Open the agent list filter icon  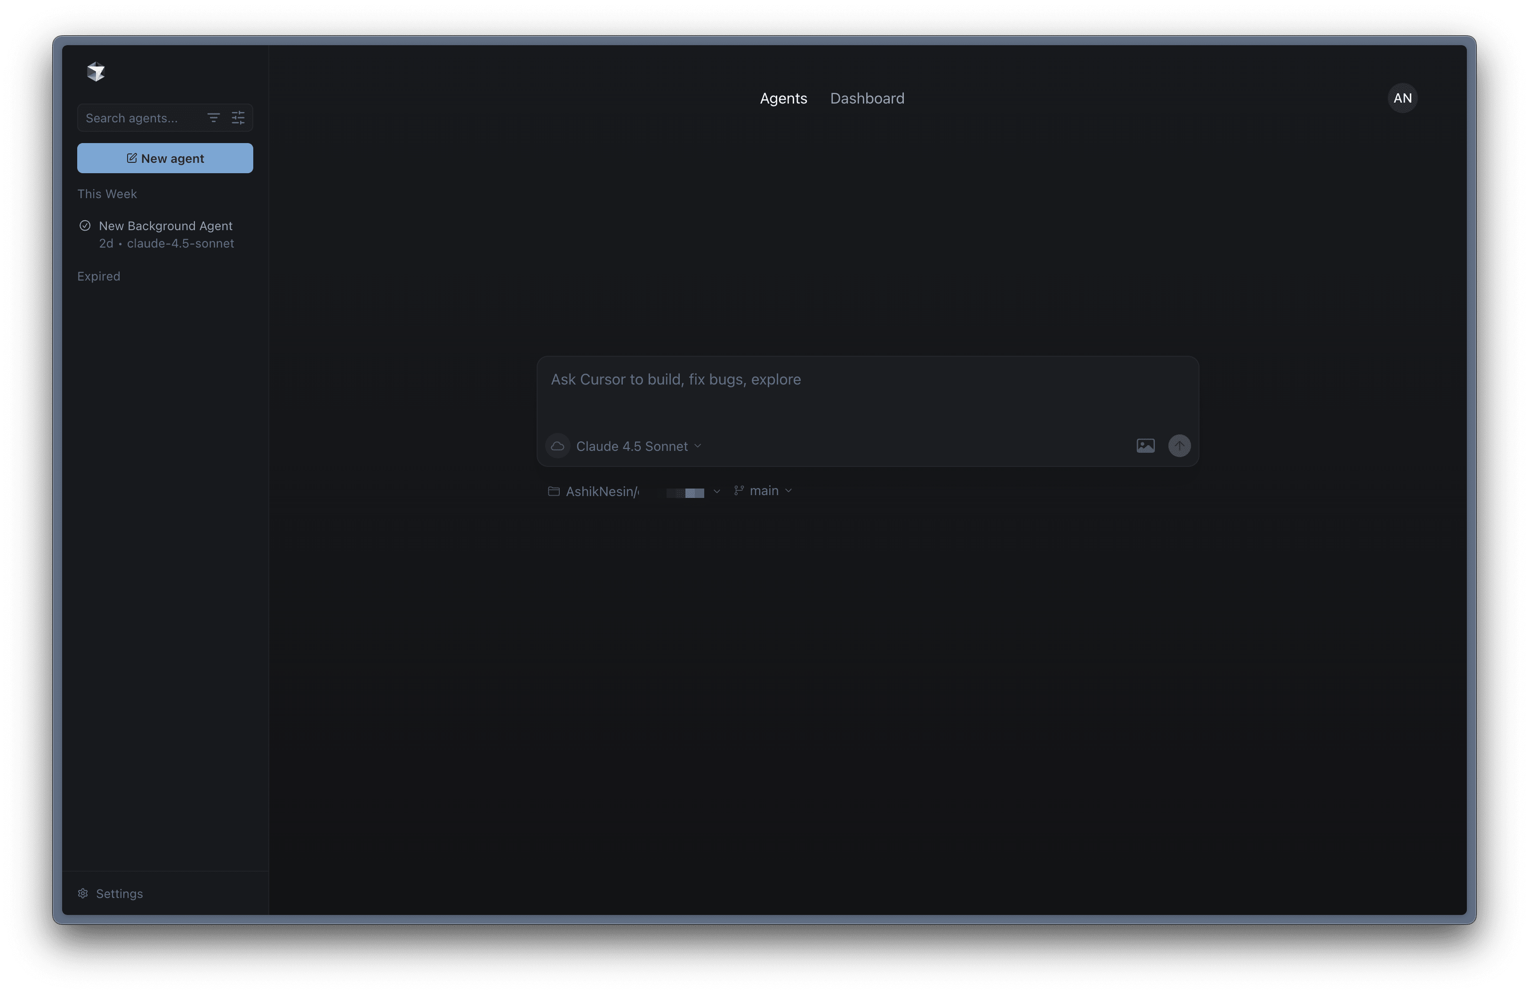213,118
